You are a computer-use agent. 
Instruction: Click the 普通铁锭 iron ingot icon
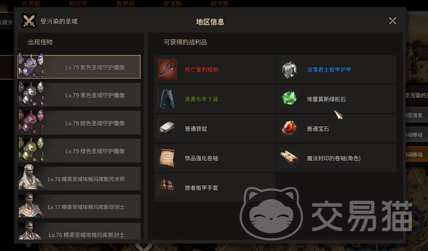167,128
